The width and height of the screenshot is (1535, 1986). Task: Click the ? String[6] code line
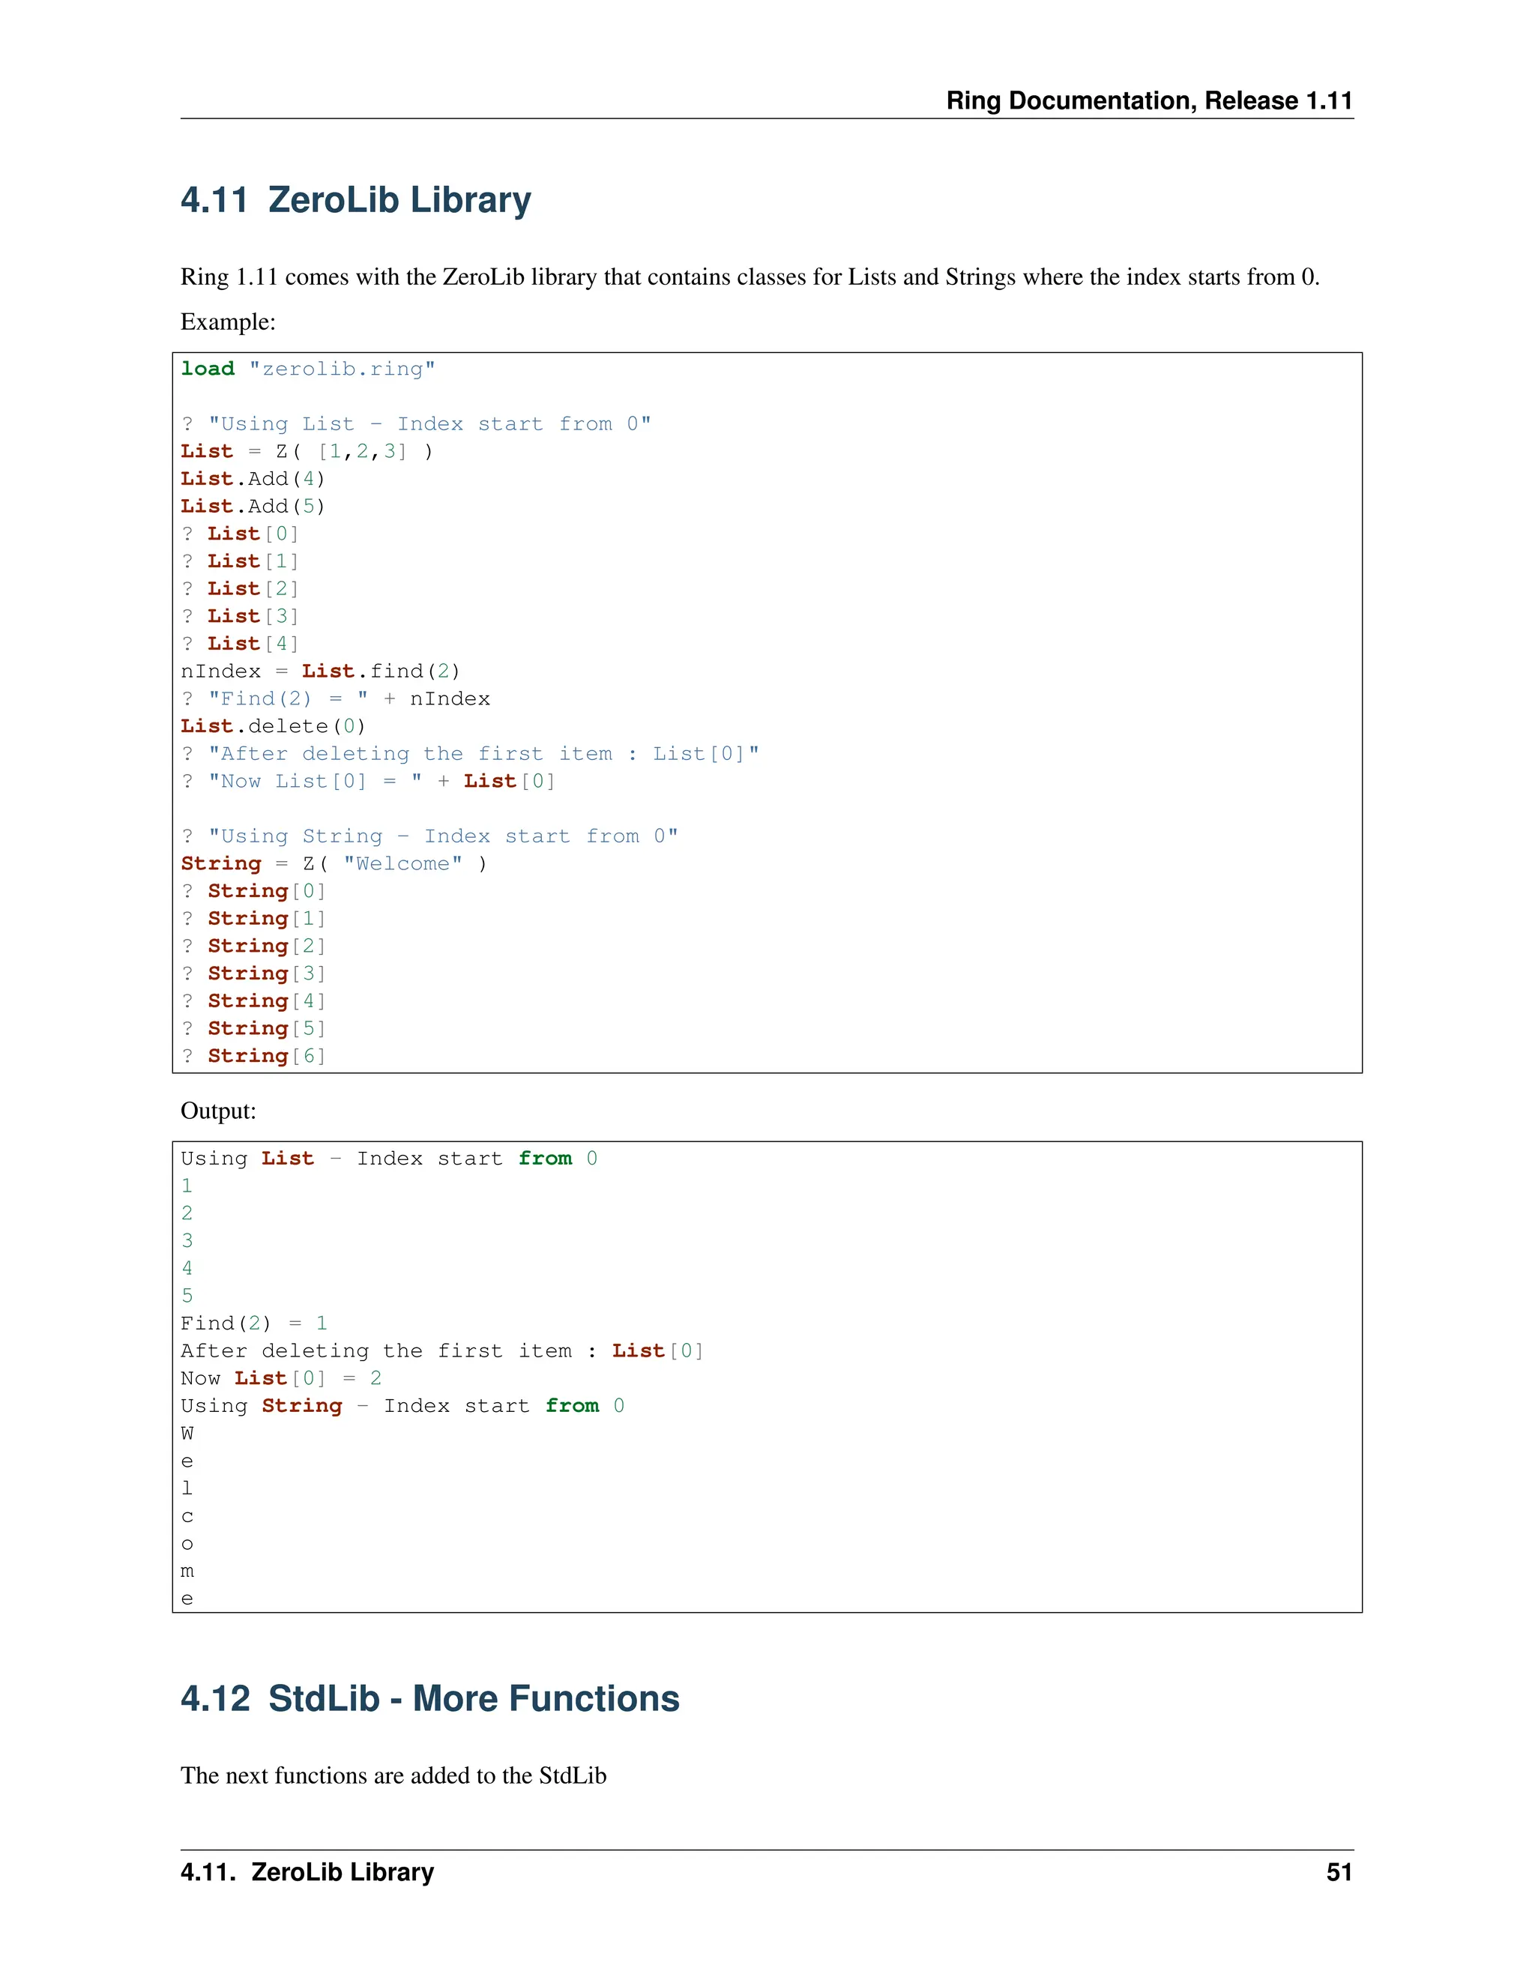click(253, 1056)
